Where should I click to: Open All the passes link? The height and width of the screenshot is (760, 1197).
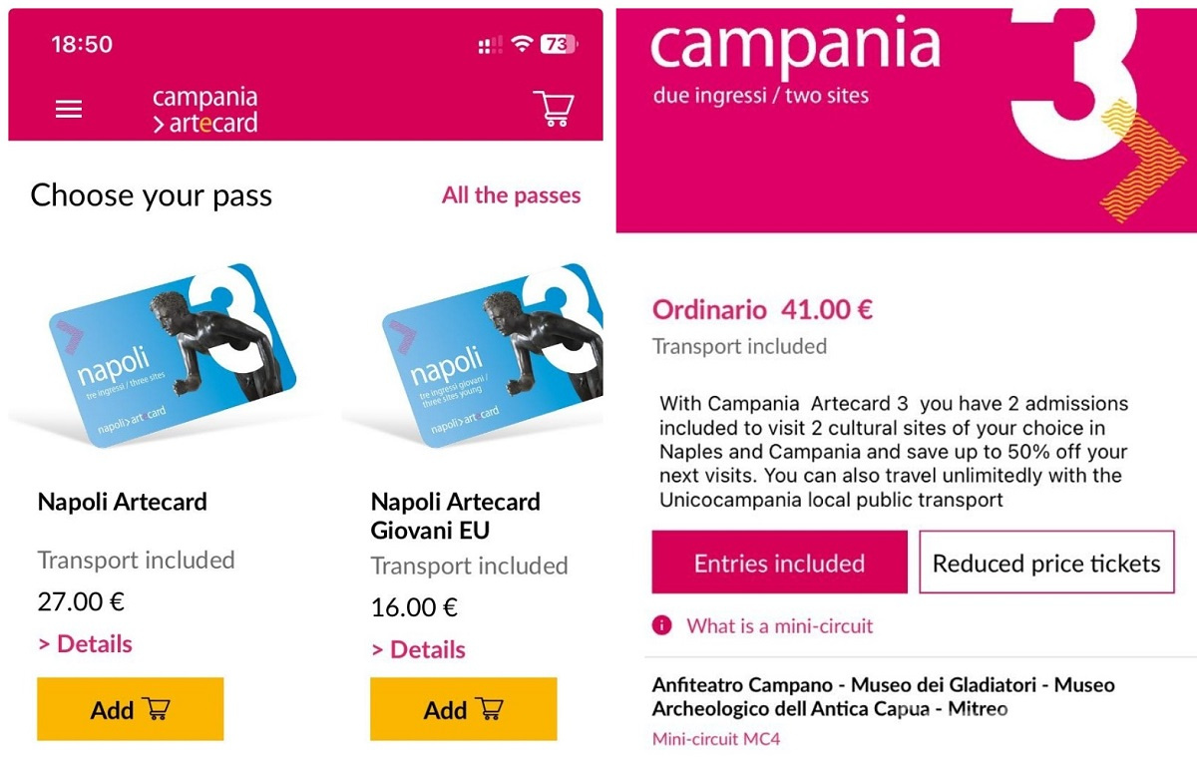coord(511,194)
